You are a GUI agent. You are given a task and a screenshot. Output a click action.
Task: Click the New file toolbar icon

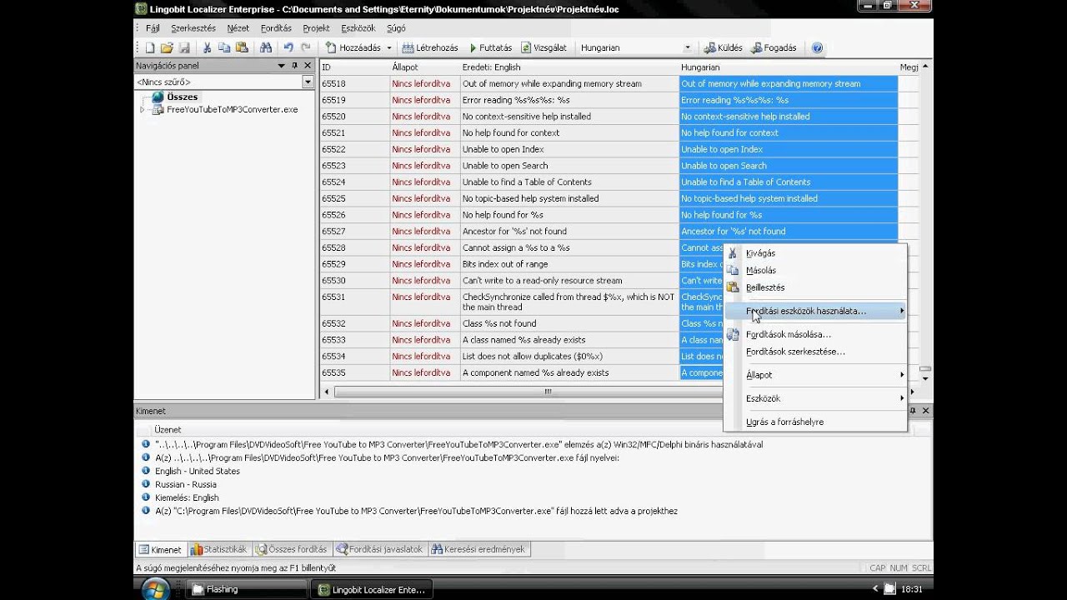tap(150, 48)
